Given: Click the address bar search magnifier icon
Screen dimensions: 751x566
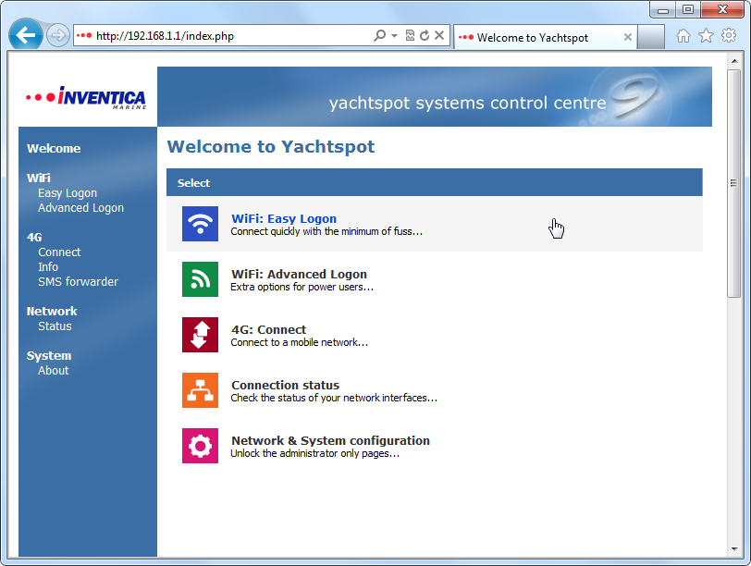Looking at the screenshot, I should 379,35.
